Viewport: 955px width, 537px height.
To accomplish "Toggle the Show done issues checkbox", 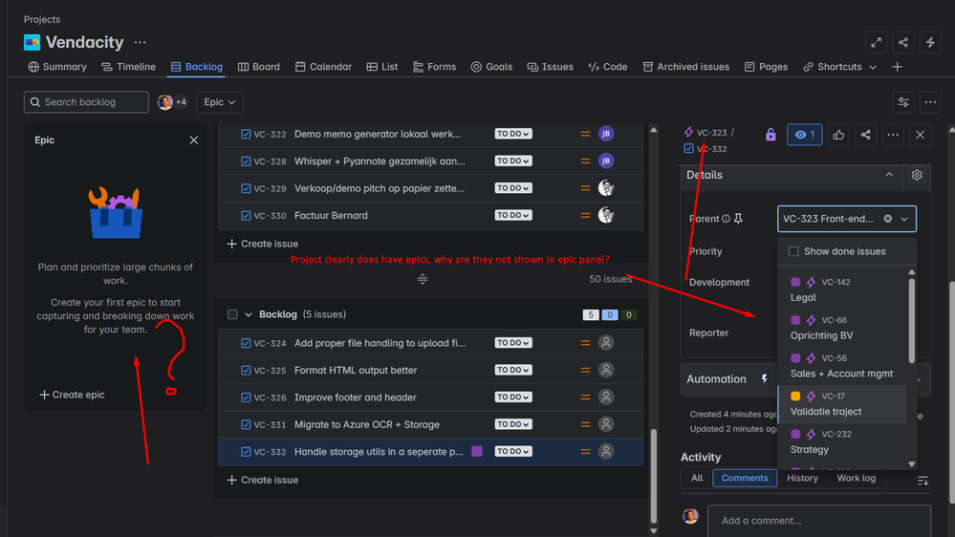I will 793,251.
